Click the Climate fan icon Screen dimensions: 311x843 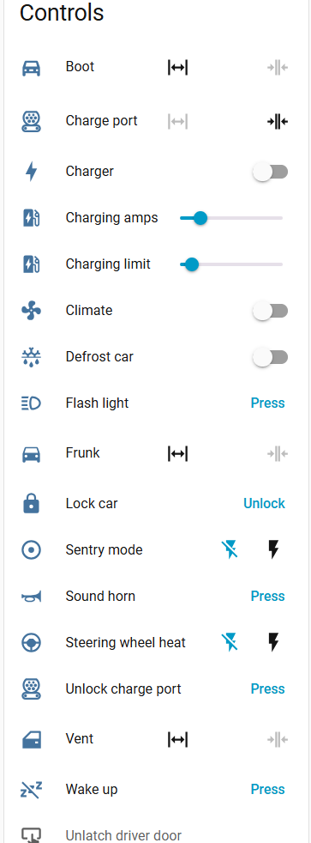(x=31, y=311)
